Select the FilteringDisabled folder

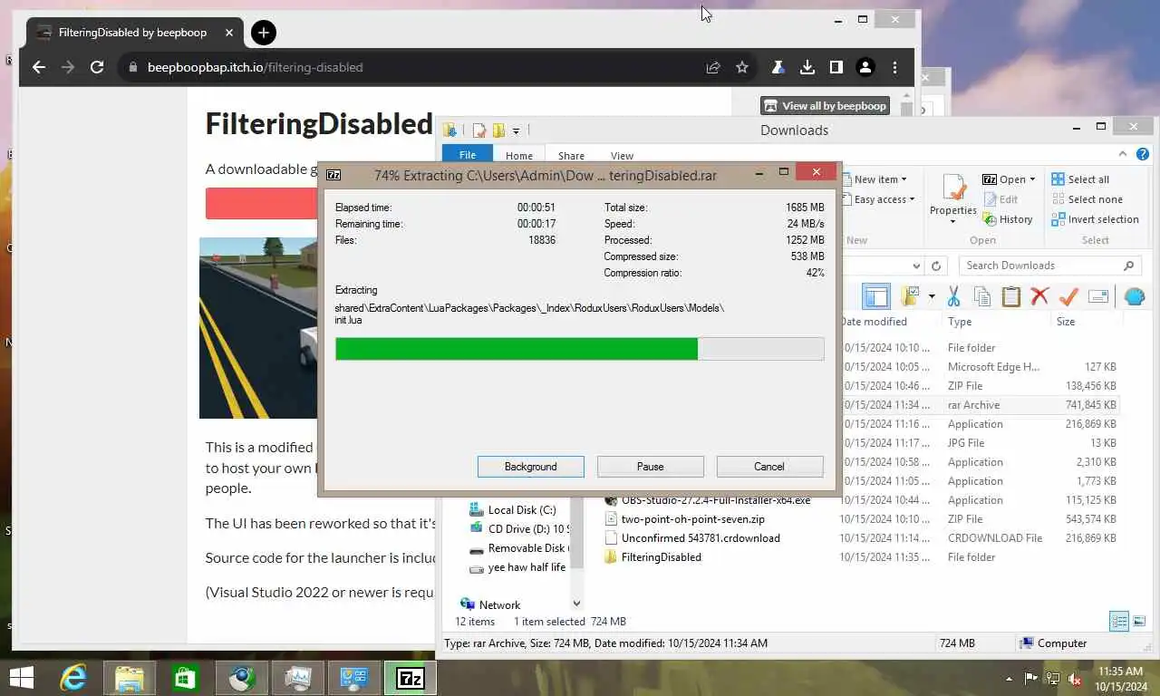pos(661,556)
